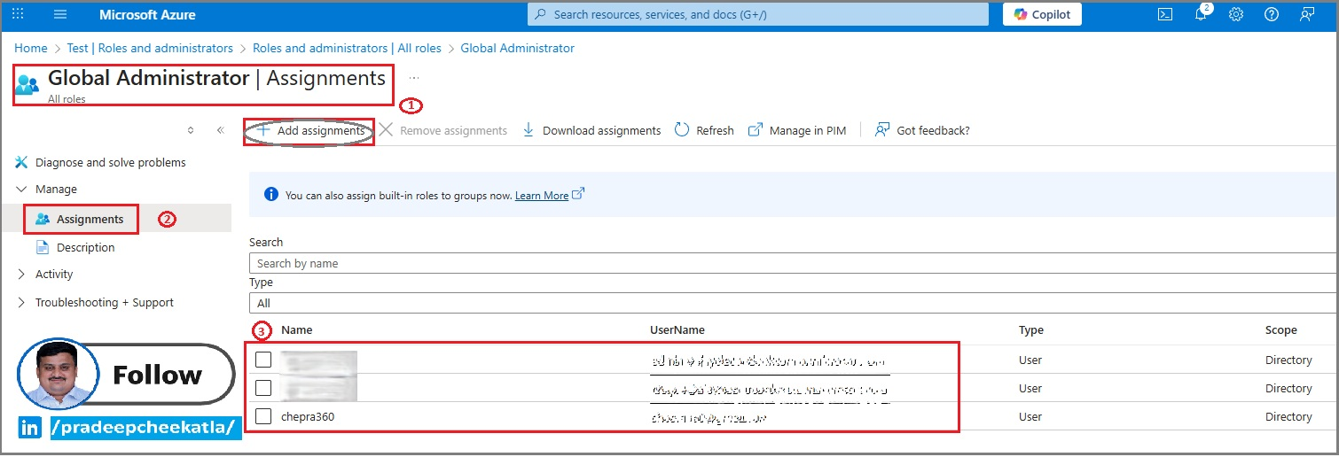Screen dimensions: 1339x457
Task: Sort by the Scope column header
Action: (x=1281, y=329)
